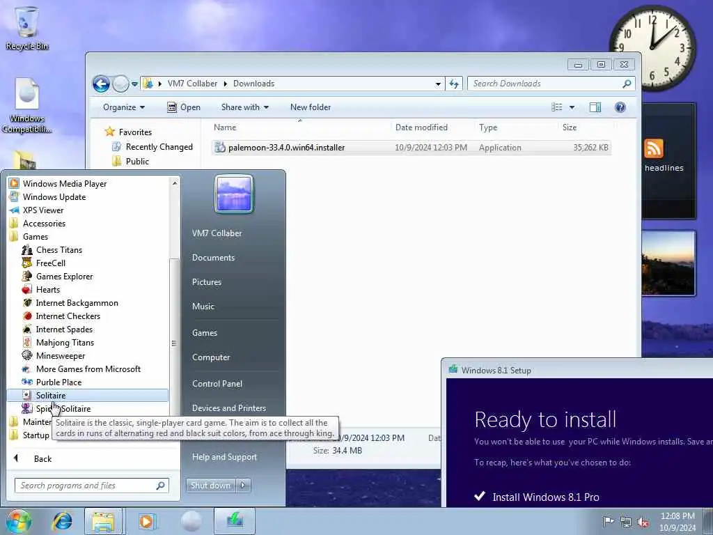Screen dimensions: 713x535
Task: Click the muted volume tray icon
Action: tap(643, 522)
